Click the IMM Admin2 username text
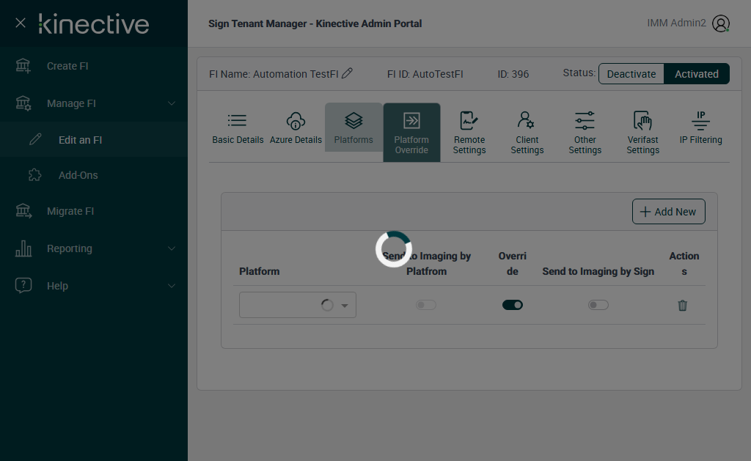 pos(676,23)
